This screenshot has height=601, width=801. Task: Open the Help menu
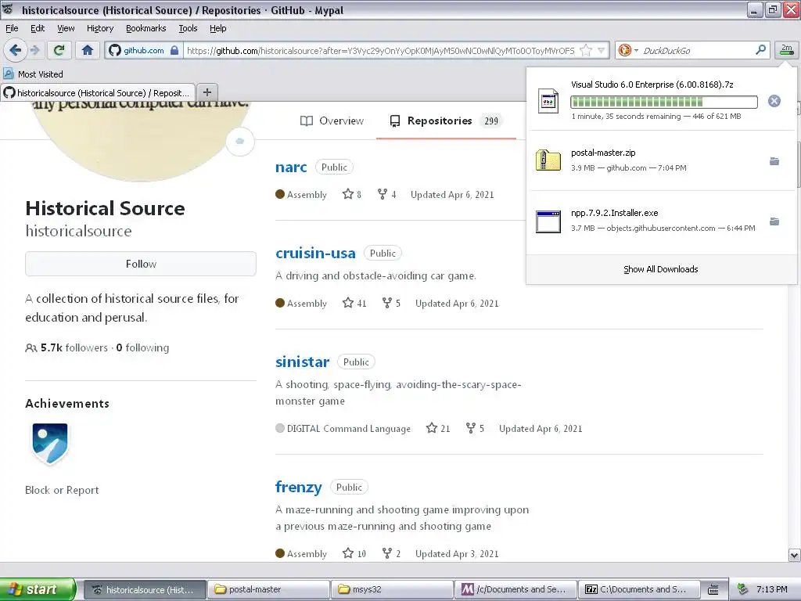pos(218,28)
